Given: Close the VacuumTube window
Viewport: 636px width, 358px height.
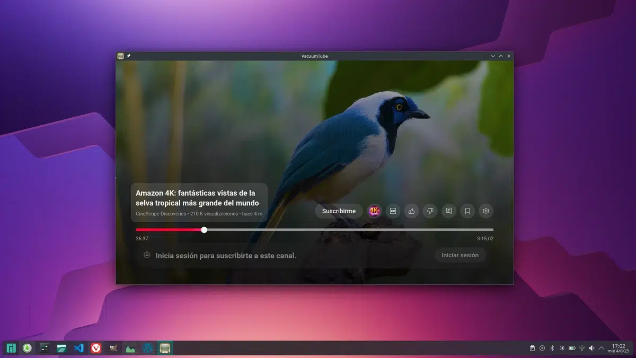Looking at the screenshot, I should click(509, 56).
